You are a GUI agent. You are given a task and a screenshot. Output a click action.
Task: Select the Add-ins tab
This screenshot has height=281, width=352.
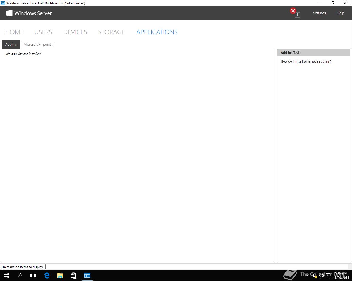(x=11, y=44)
